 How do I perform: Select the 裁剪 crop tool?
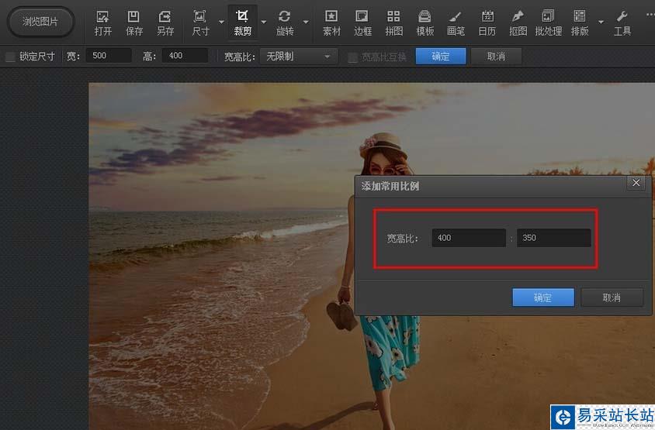[242, 23]
